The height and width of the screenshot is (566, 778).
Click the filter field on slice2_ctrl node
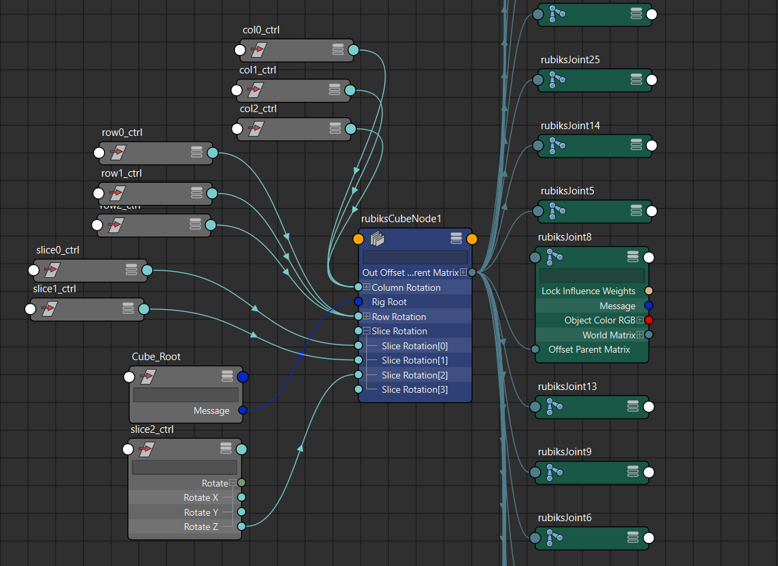(185, 467)
